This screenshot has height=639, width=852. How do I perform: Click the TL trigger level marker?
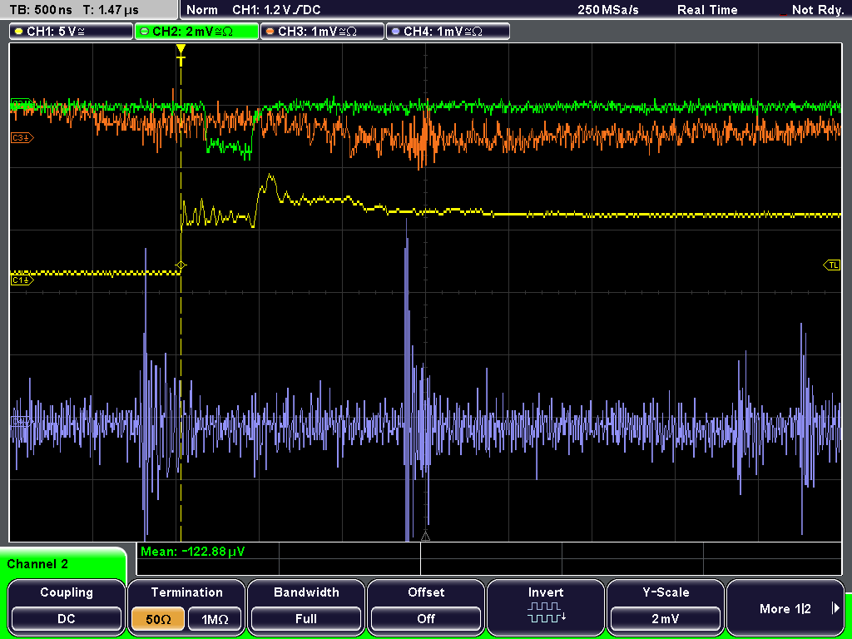[x=832, y=265]
